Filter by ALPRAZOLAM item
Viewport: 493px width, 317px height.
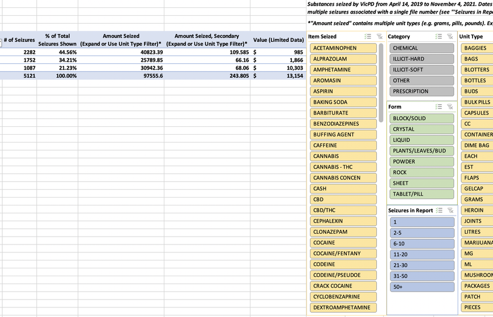343,59
